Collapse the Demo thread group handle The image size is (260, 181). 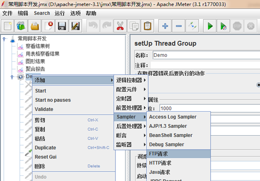(x=12, y=77)
